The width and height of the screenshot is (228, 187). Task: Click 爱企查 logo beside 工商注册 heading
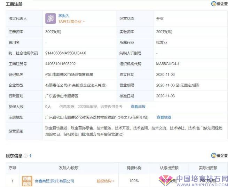pos(219,4)
